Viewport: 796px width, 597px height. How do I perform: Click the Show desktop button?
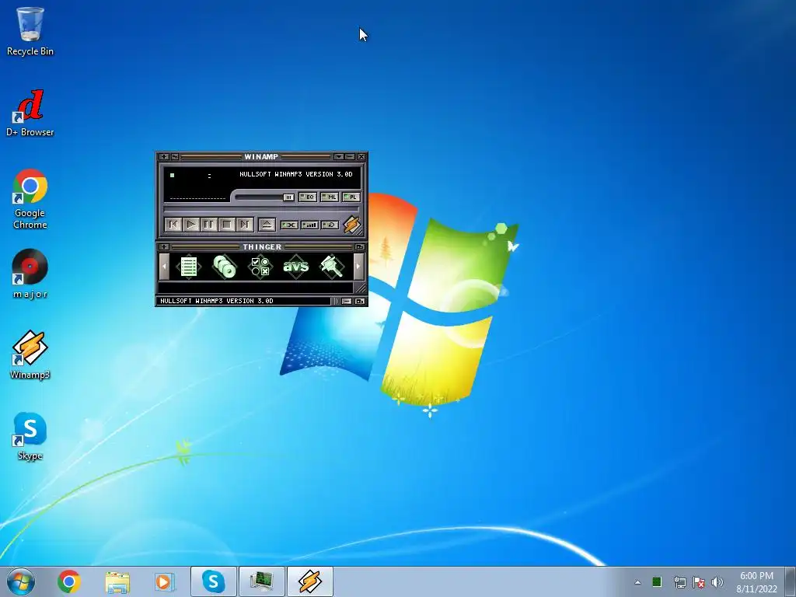(x=791, y=581)
